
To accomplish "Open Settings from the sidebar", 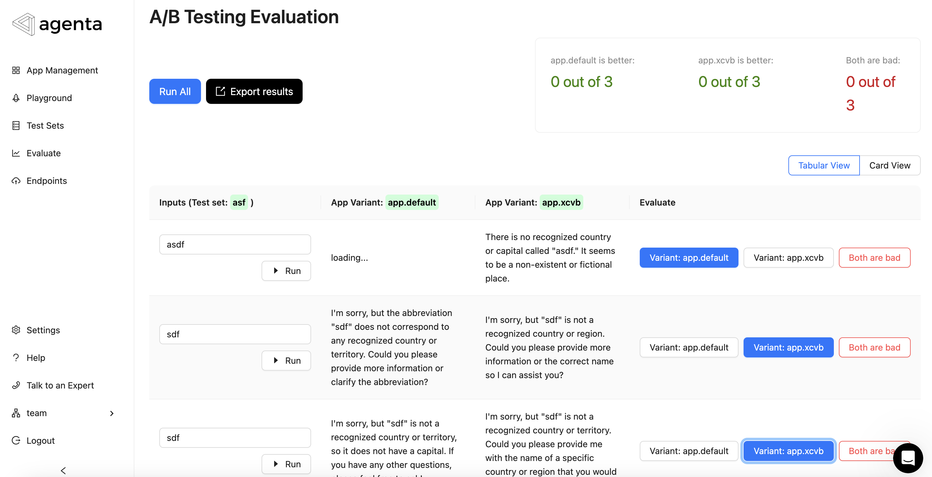I will pos(43,330).
